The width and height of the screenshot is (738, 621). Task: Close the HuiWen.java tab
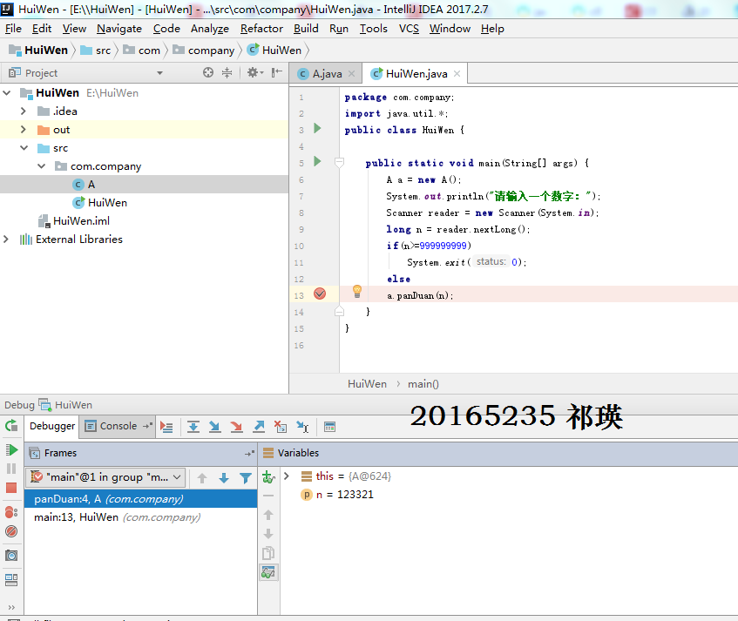pos(457,74)
